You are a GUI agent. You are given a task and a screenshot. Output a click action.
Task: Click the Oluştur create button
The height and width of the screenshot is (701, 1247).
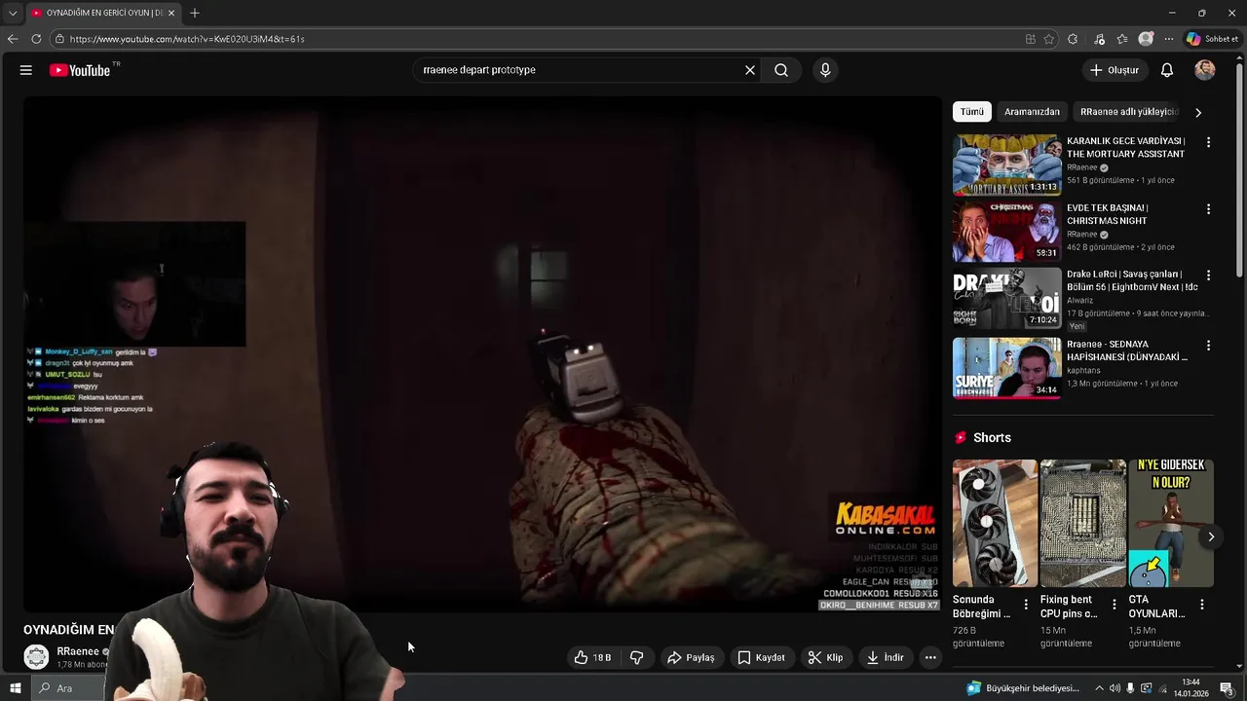coord(1115,70)
